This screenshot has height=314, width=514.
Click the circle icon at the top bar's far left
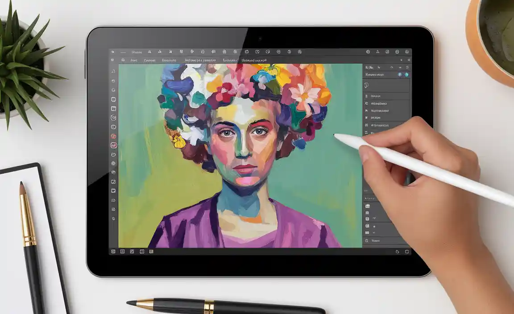(113, 52)
